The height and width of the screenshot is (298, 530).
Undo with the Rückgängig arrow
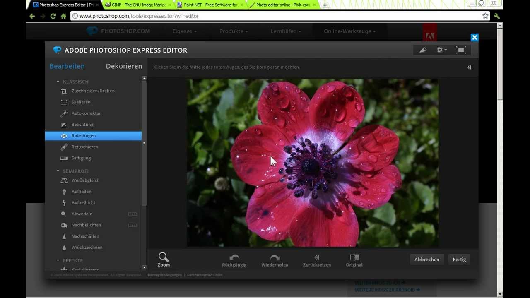[234, 260]
